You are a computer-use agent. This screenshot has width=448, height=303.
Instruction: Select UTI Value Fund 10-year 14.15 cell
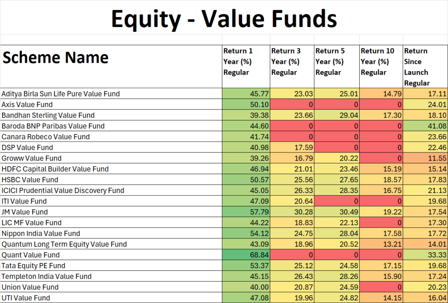point(381,298)
